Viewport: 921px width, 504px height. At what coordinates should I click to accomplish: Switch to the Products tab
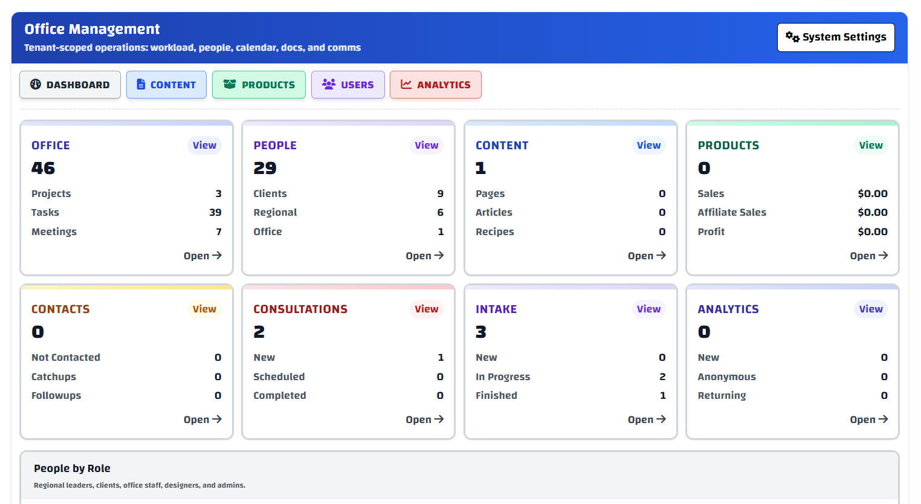click(x=259, y=85)
